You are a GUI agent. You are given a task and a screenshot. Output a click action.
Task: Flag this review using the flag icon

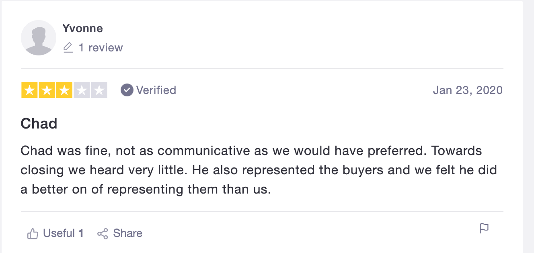[484, 229]
